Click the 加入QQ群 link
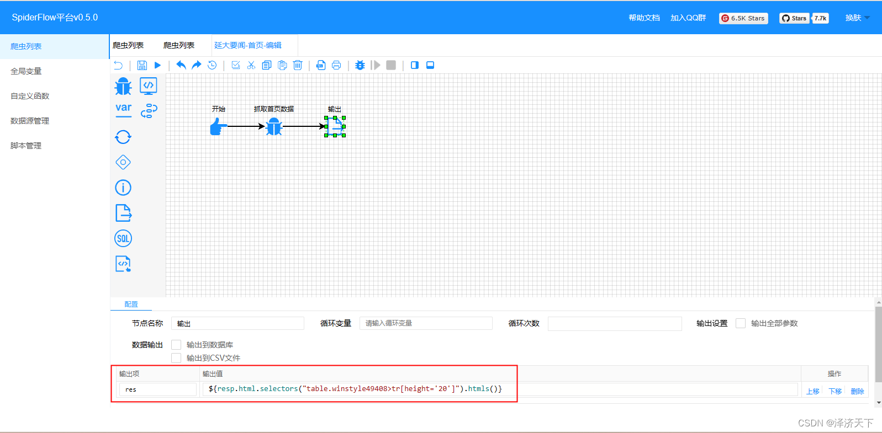The height and width of the screenshot is (433, 882). point(688,18)
